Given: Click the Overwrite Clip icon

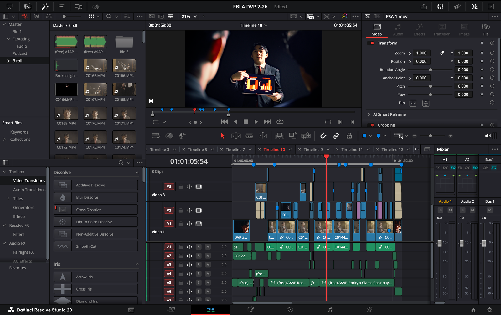Looking at the screenshot, I should 293,135.
